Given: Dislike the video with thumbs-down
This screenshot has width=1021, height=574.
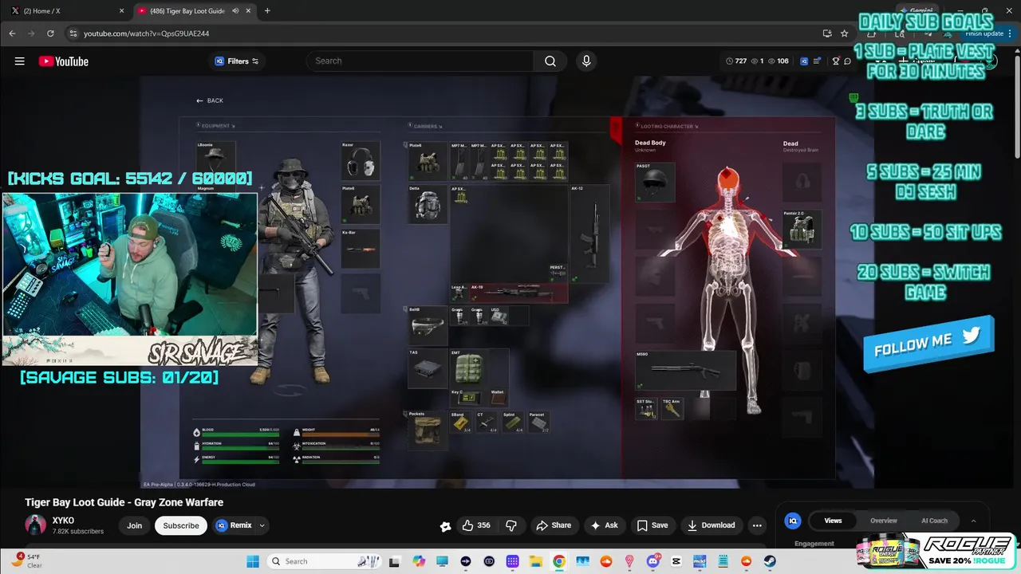Looking at the screenshot, I should coord(512,525).
